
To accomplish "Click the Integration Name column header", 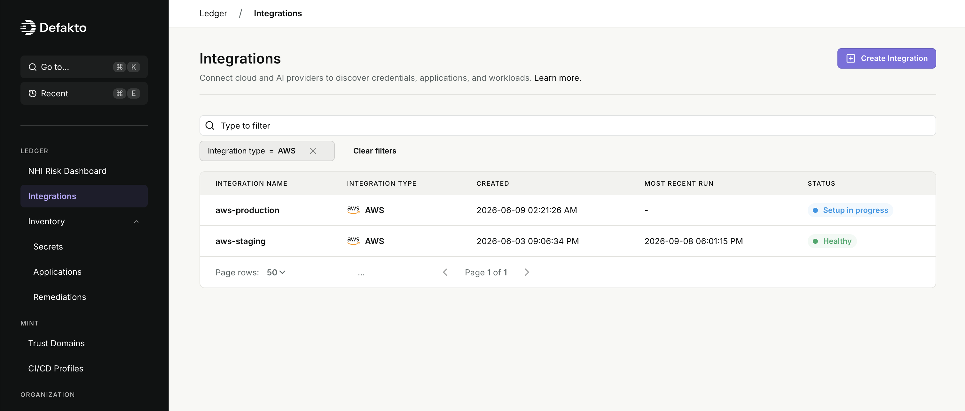I will [x=251, y=183].
